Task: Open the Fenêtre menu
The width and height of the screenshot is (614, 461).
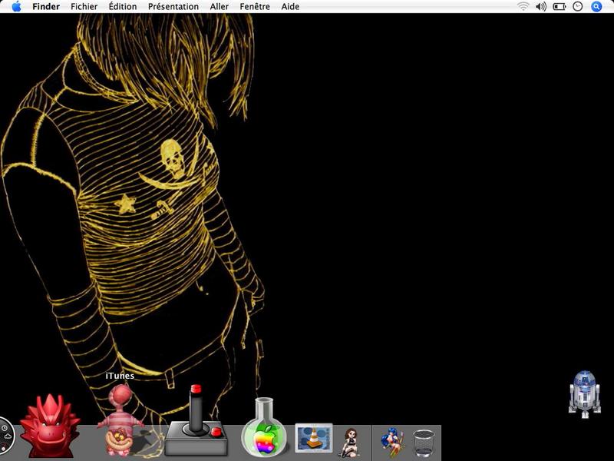Action: pyautogui.click(x=255, y=6)
